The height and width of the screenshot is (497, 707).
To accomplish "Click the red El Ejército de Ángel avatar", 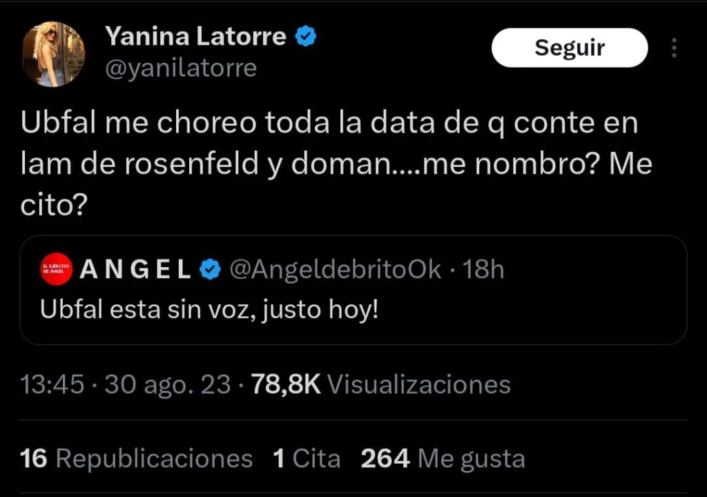I will [55, 270].
